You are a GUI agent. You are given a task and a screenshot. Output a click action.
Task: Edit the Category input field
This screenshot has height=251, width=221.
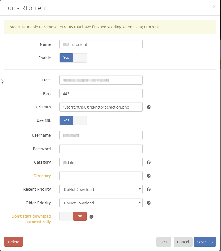(101, 162)
